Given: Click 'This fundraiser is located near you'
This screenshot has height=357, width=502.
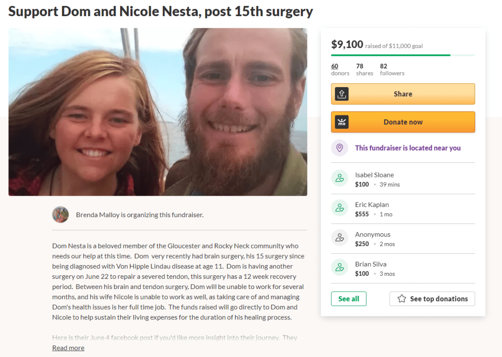Looking at the screenshot, I should coord(408,148).
